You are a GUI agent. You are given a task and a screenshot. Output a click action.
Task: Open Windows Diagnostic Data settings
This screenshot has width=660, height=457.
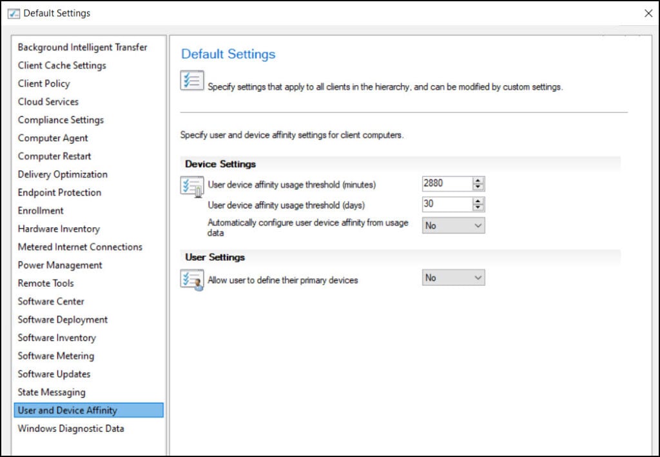pos(71,429)
